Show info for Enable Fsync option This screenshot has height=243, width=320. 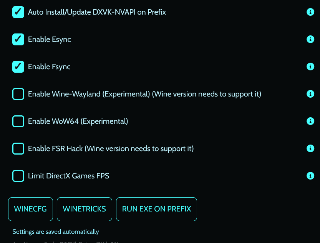coord(310,67)
